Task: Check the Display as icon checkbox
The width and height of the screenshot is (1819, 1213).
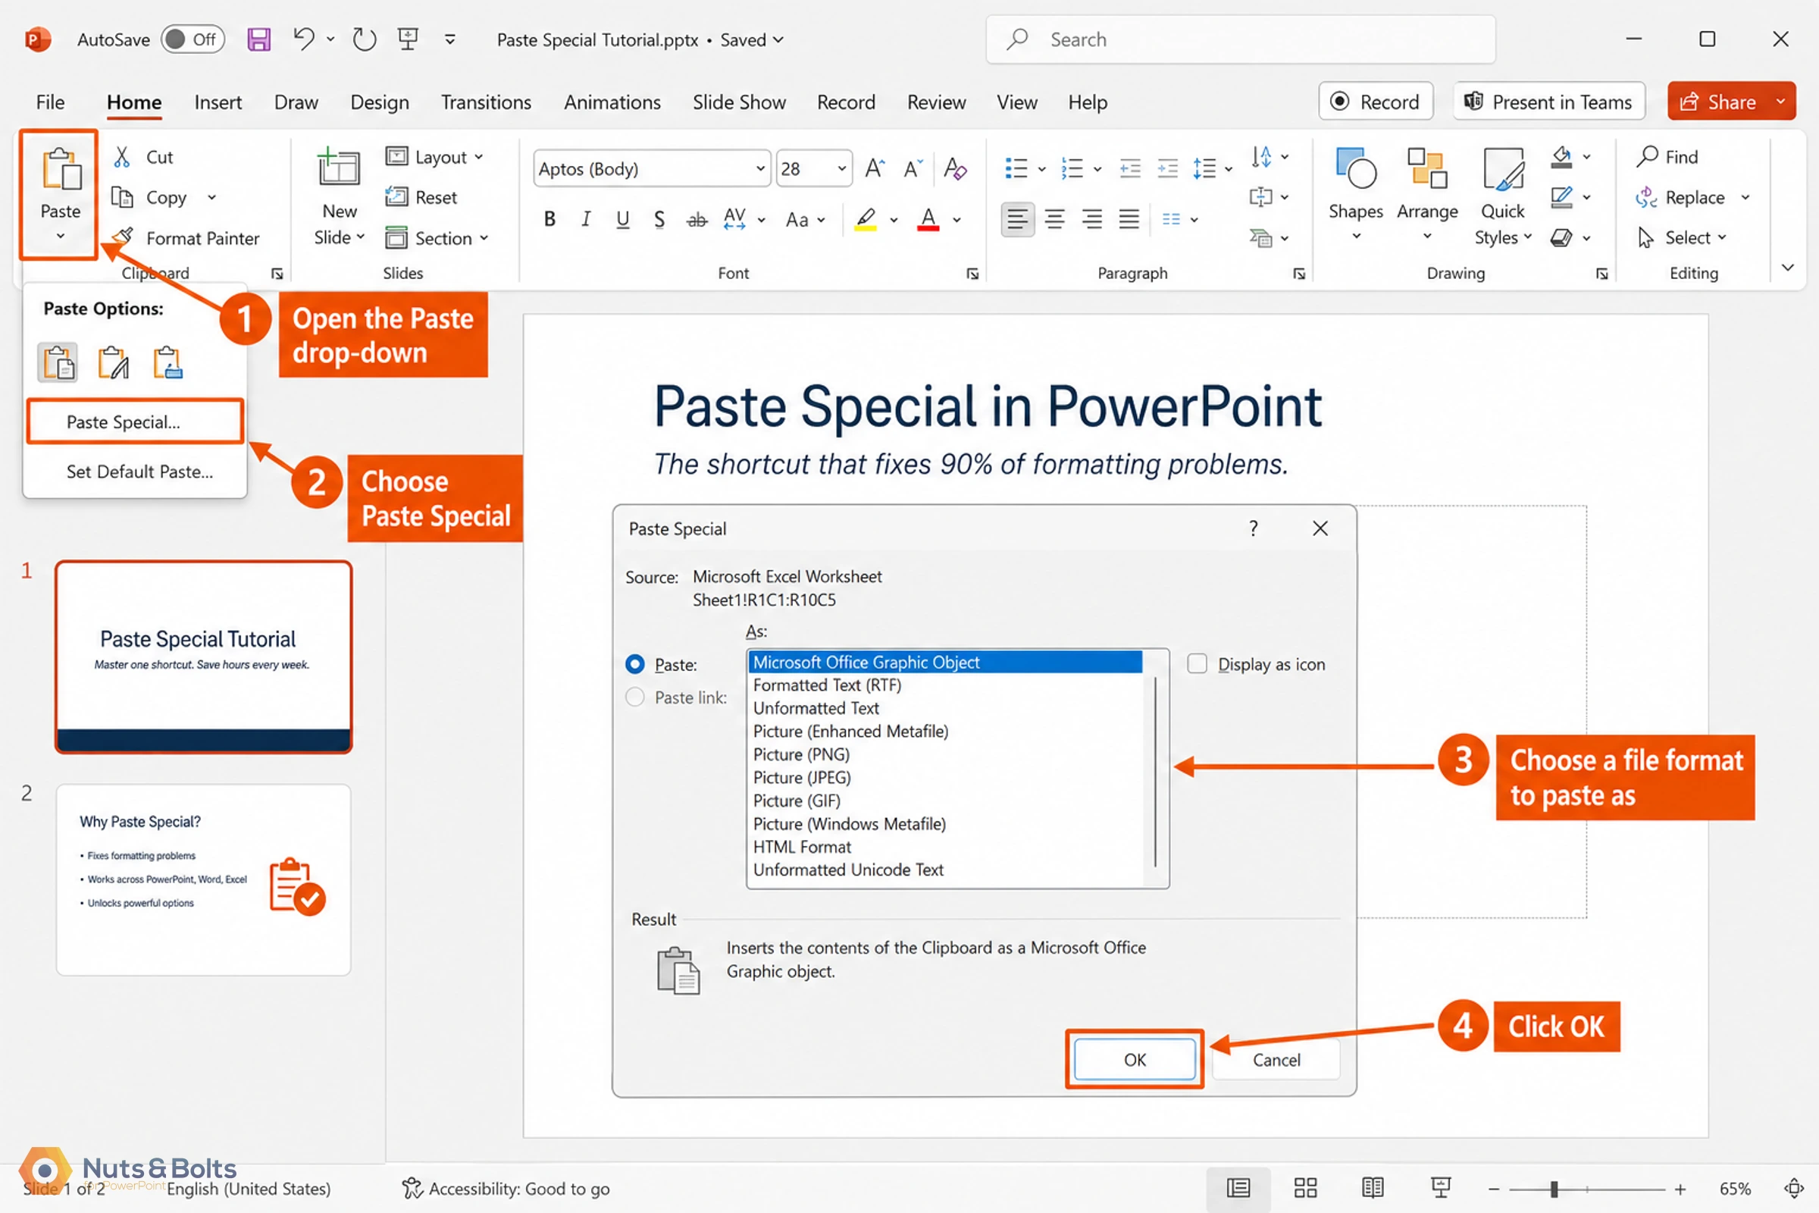Action: tap(1198, 664)
